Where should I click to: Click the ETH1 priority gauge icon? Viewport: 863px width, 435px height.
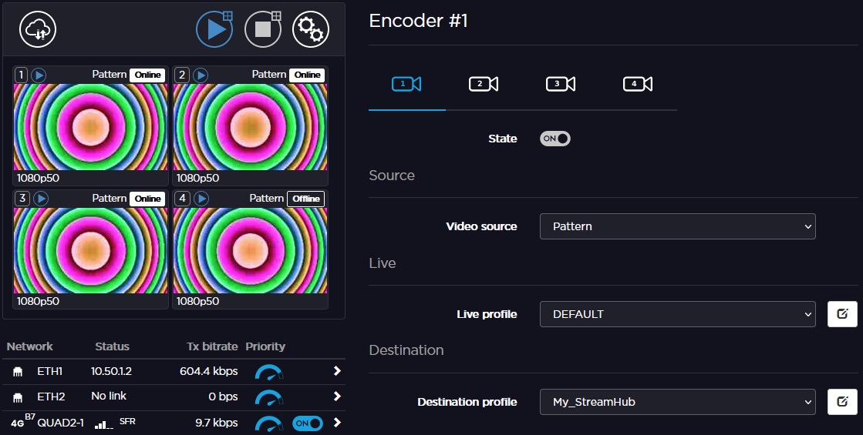point(268,372)
